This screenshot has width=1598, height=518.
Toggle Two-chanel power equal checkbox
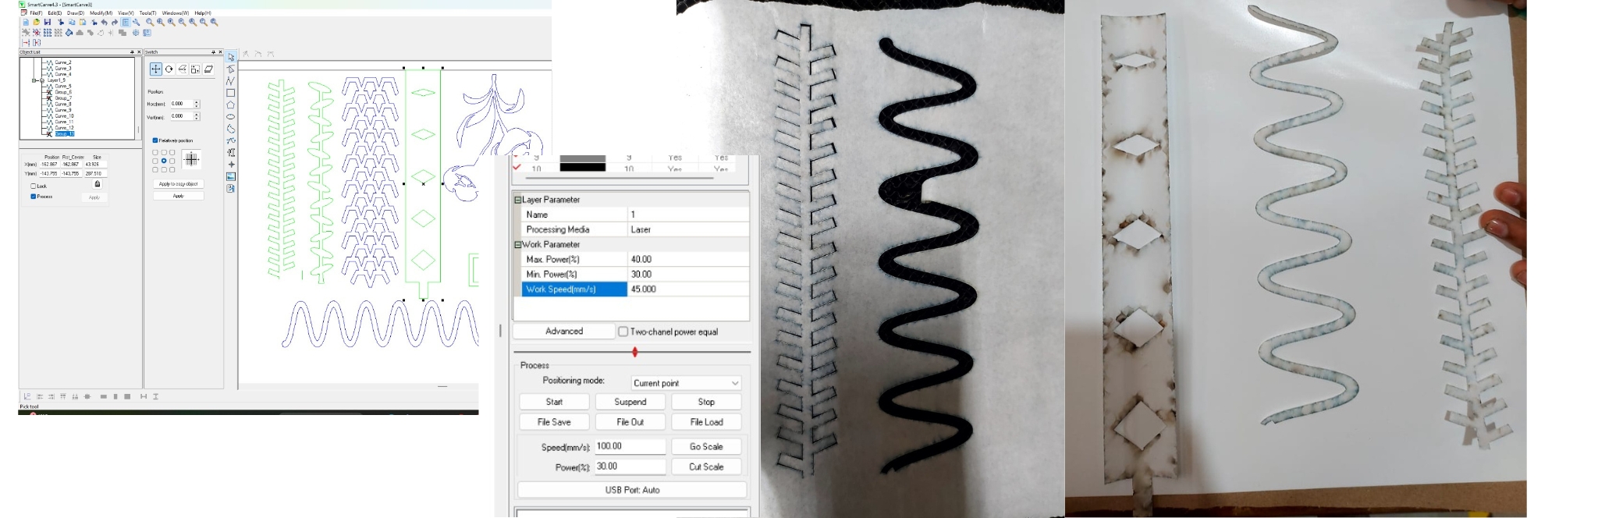[623, 332]
